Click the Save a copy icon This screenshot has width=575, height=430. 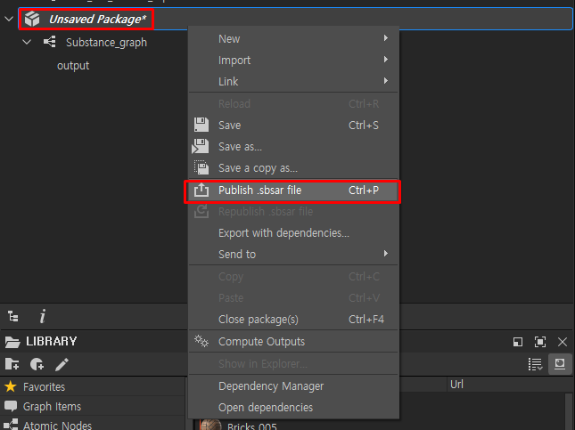(x=201, y=167)
